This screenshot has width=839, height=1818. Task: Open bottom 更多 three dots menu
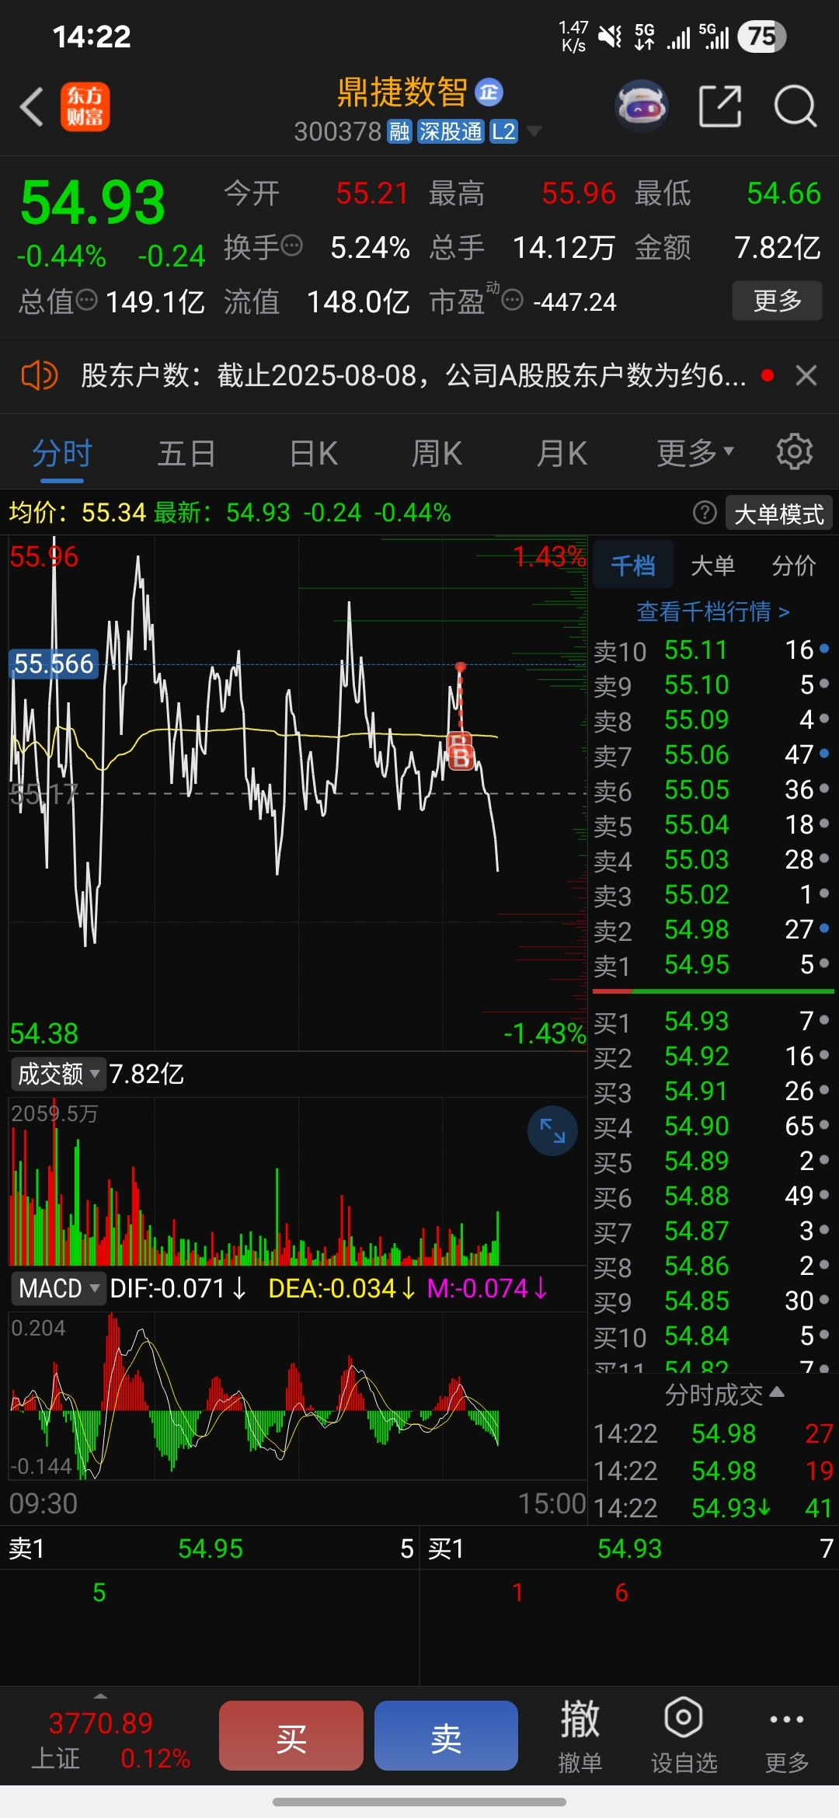[x=787, y=1737]
